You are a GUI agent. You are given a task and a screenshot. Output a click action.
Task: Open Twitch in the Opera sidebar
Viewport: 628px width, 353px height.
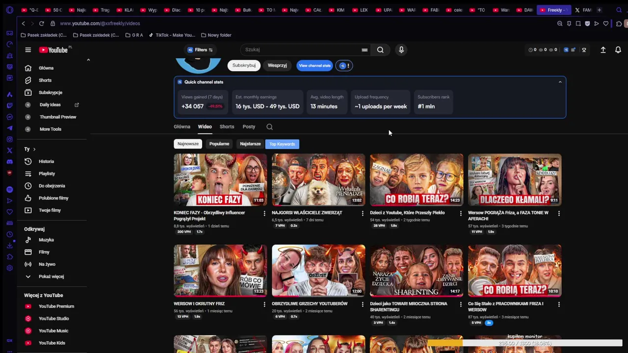tap(9, 105)
